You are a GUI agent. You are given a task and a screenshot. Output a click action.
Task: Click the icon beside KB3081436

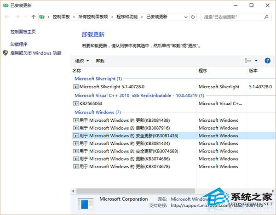[x=76, y=136]
